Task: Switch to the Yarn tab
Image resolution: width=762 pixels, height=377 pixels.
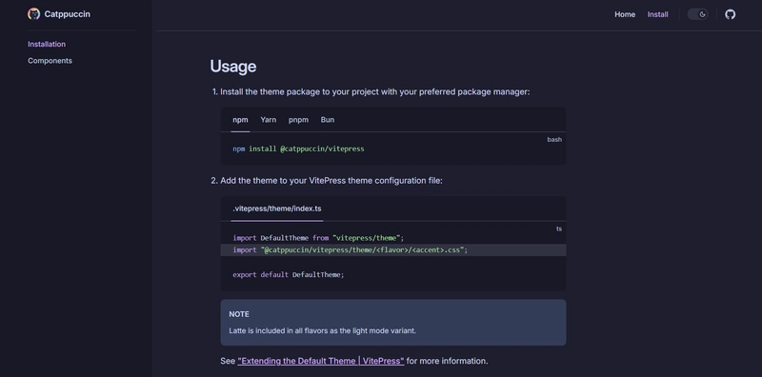Action: [x=269, y=120]
